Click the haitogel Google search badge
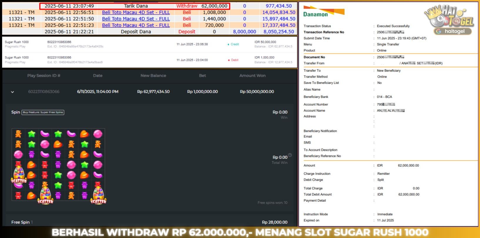 (x=453, y=31)
